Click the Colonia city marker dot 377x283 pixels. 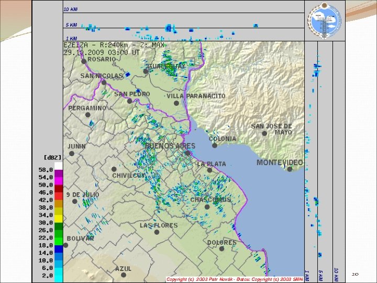click(215, 145)
